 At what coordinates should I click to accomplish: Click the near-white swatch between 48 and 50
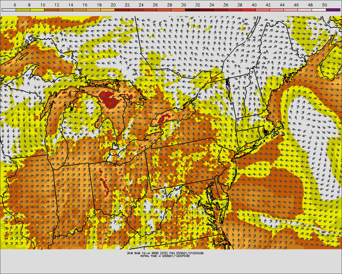319,10
